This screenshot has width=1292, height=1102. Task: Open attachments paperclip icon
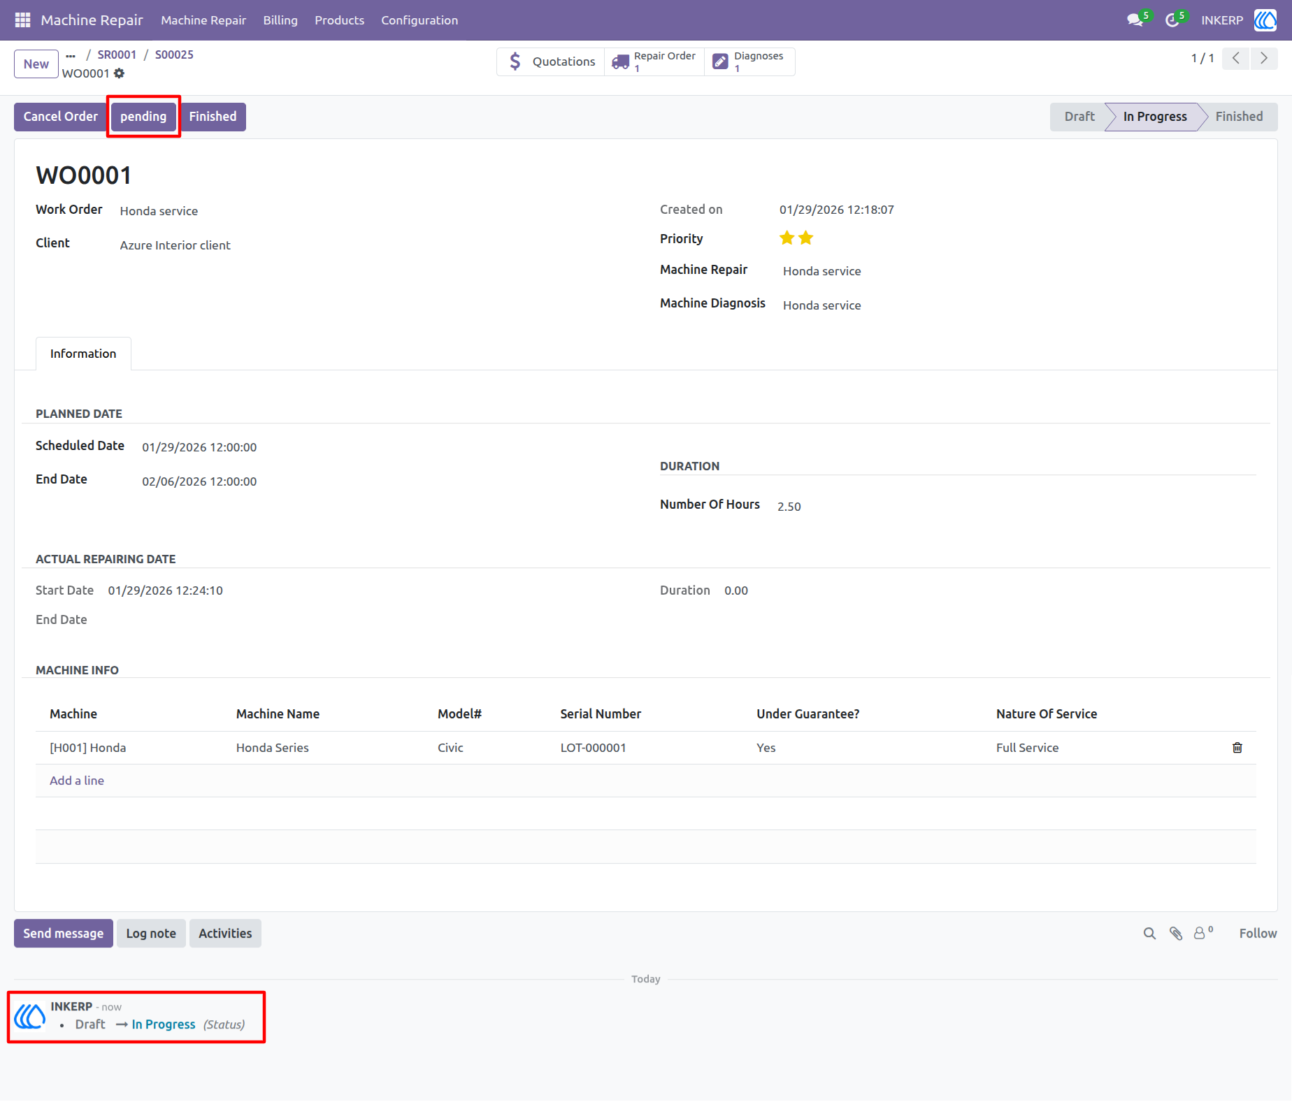(1176, 934)
